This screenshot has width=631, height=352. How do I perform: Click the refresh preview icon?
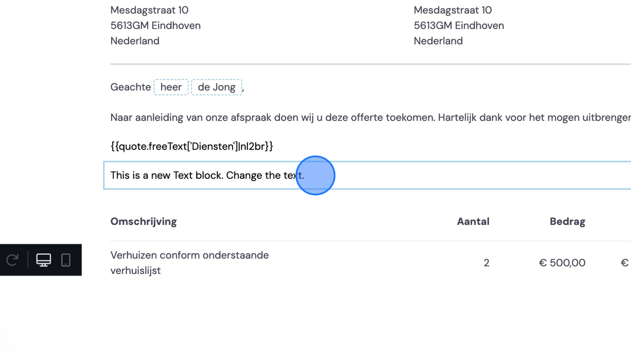(x=12, y=260)
